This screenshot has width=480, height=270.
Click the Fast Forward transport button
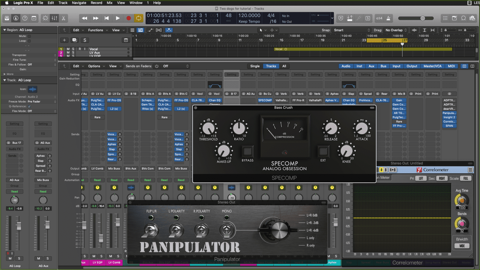click(96, 18)
